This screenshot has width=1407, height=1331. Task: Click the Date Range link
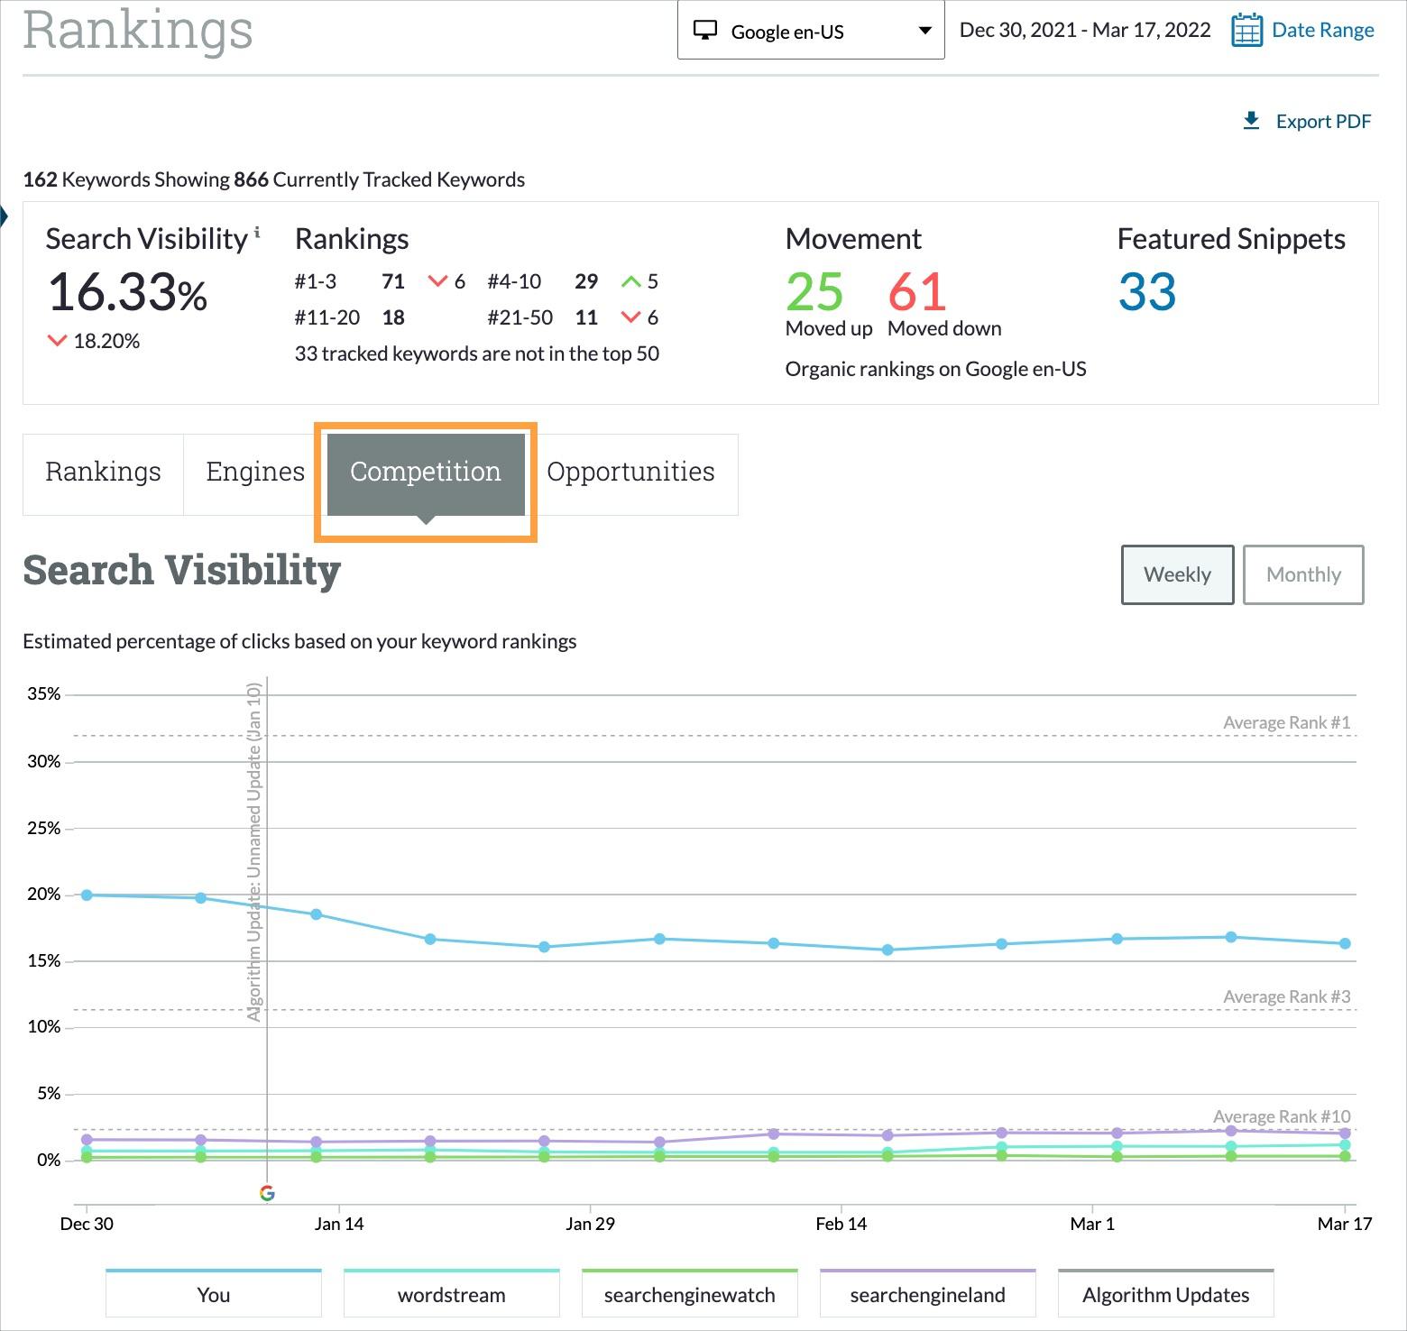click(x=1323, y=30)
